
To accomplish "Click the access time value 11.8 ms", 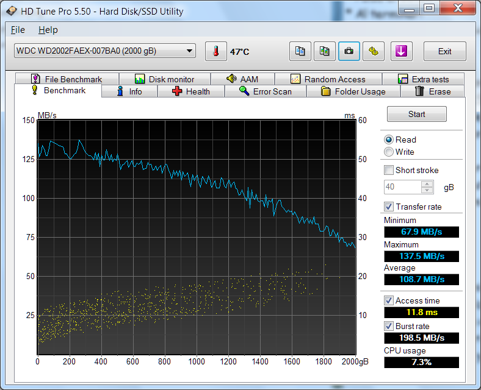I will point(422,312).
